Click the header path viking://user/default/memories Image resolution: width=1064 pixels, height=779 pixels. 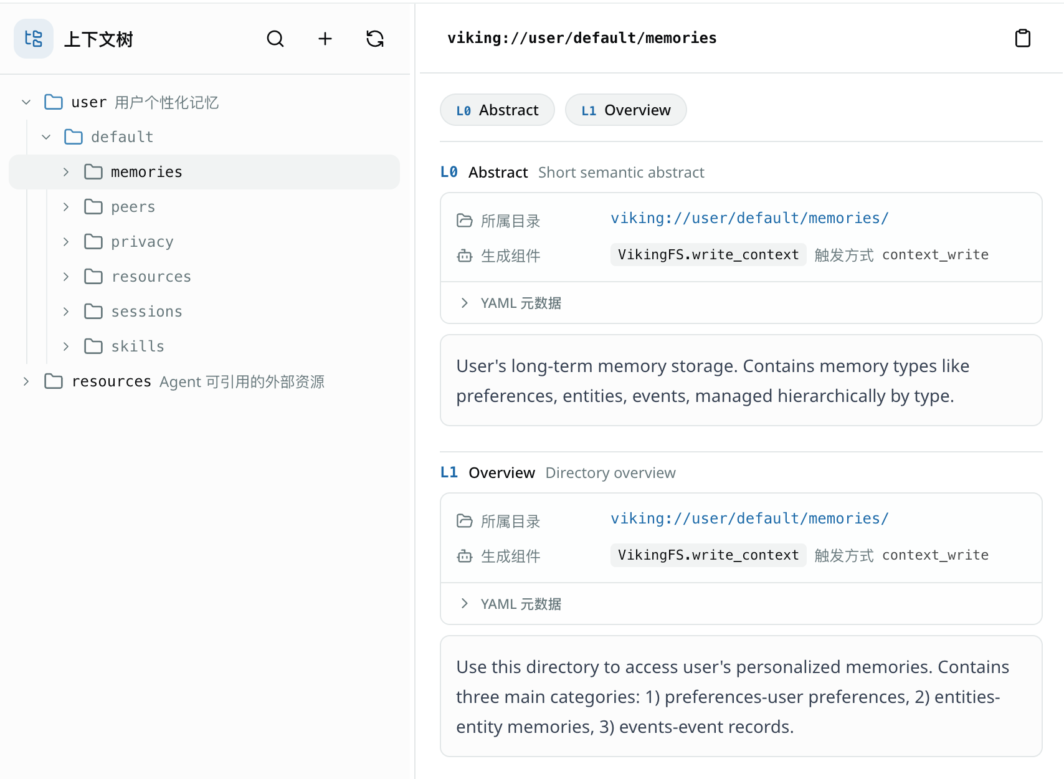[582, 38]
